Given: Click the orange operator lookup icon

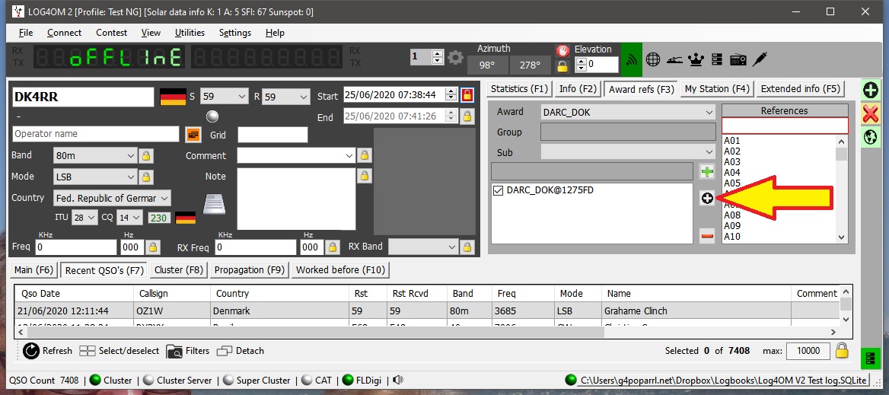Looking at the screenshot, I should click(x=193, y=134).
